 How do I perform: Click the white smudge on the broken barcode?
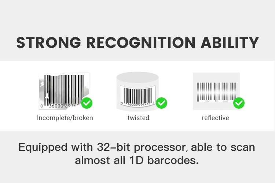[x=47, y=96]
